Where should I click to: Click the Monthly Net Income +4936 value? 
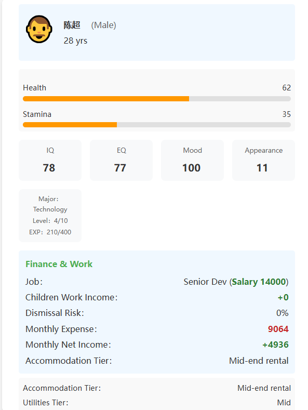click(275, 345)
